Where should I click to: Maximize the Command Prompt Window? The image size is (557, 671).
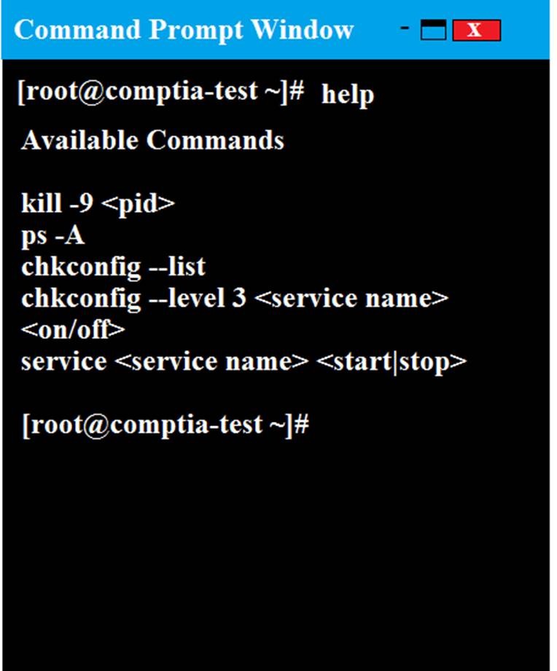tap(433, 31)
